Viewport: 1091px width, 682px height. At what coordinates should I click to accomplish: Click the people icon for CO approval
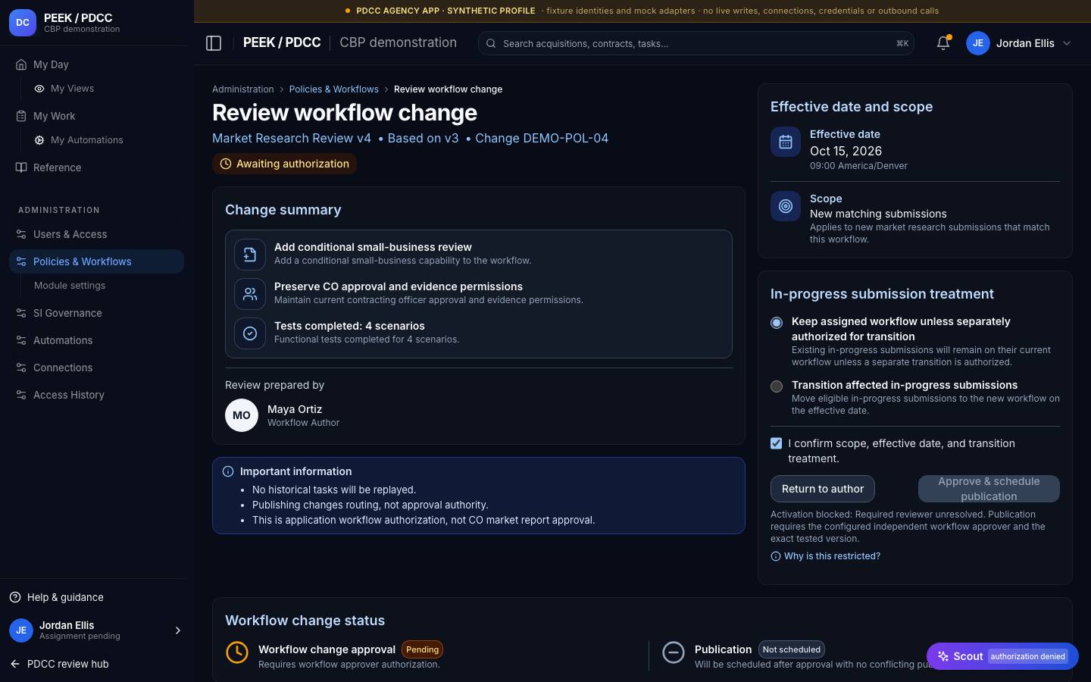250,294
